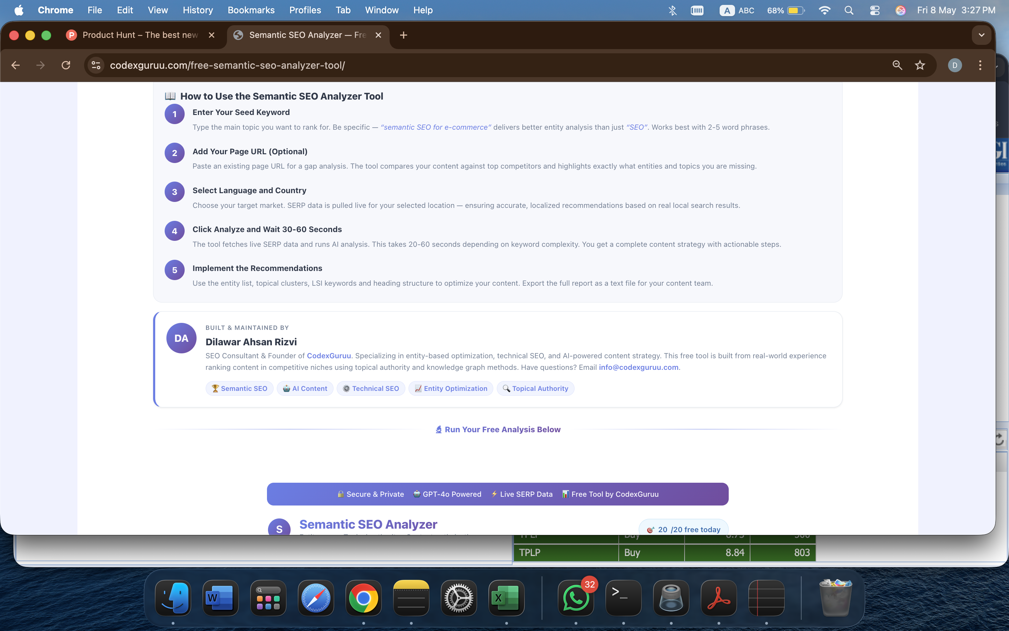The width and height of the screenshot is (1009, 631).
Task: Select the Semantic SEO Analyzer tab
Action: click(x=308, y=35)
